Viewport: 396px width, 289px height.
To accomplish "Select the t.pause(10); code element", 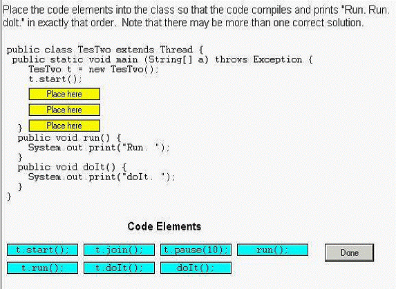I will click(196, 250).
